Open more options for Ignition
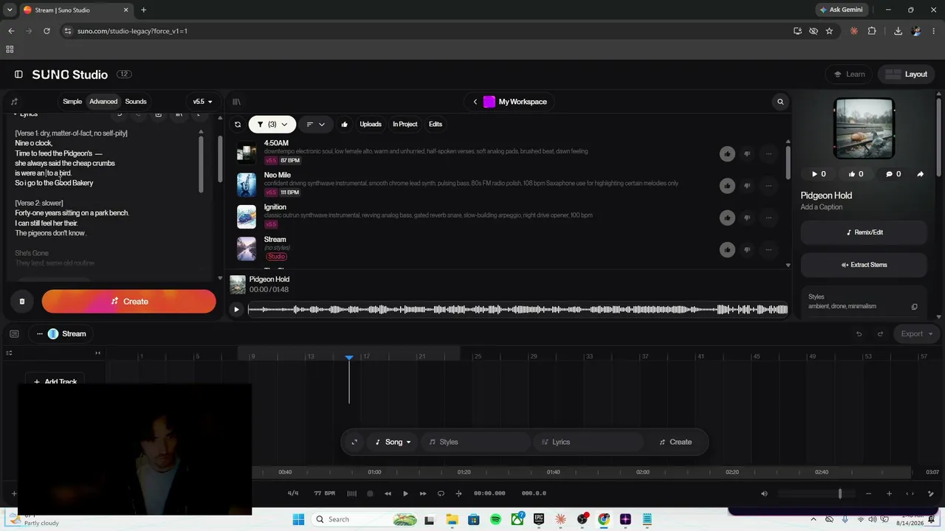 (769, 217)
